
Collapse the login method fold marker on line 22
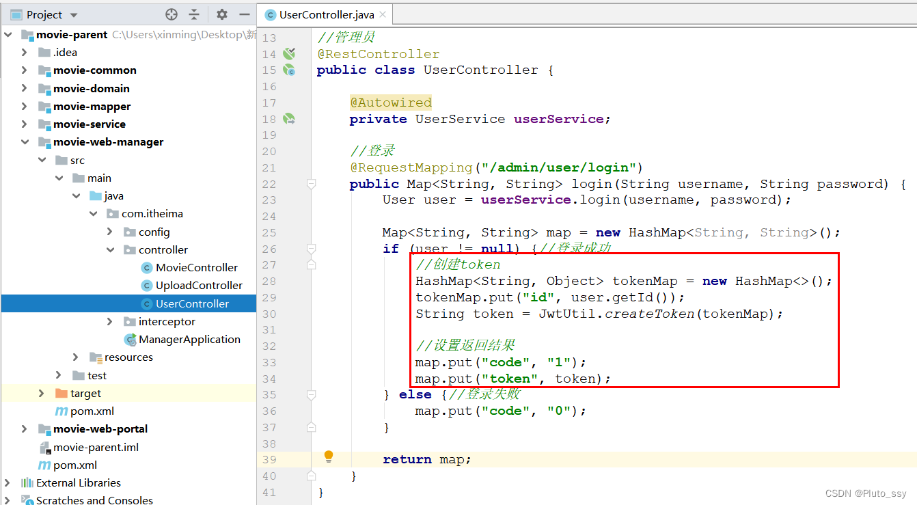click(x=312, y=184)
